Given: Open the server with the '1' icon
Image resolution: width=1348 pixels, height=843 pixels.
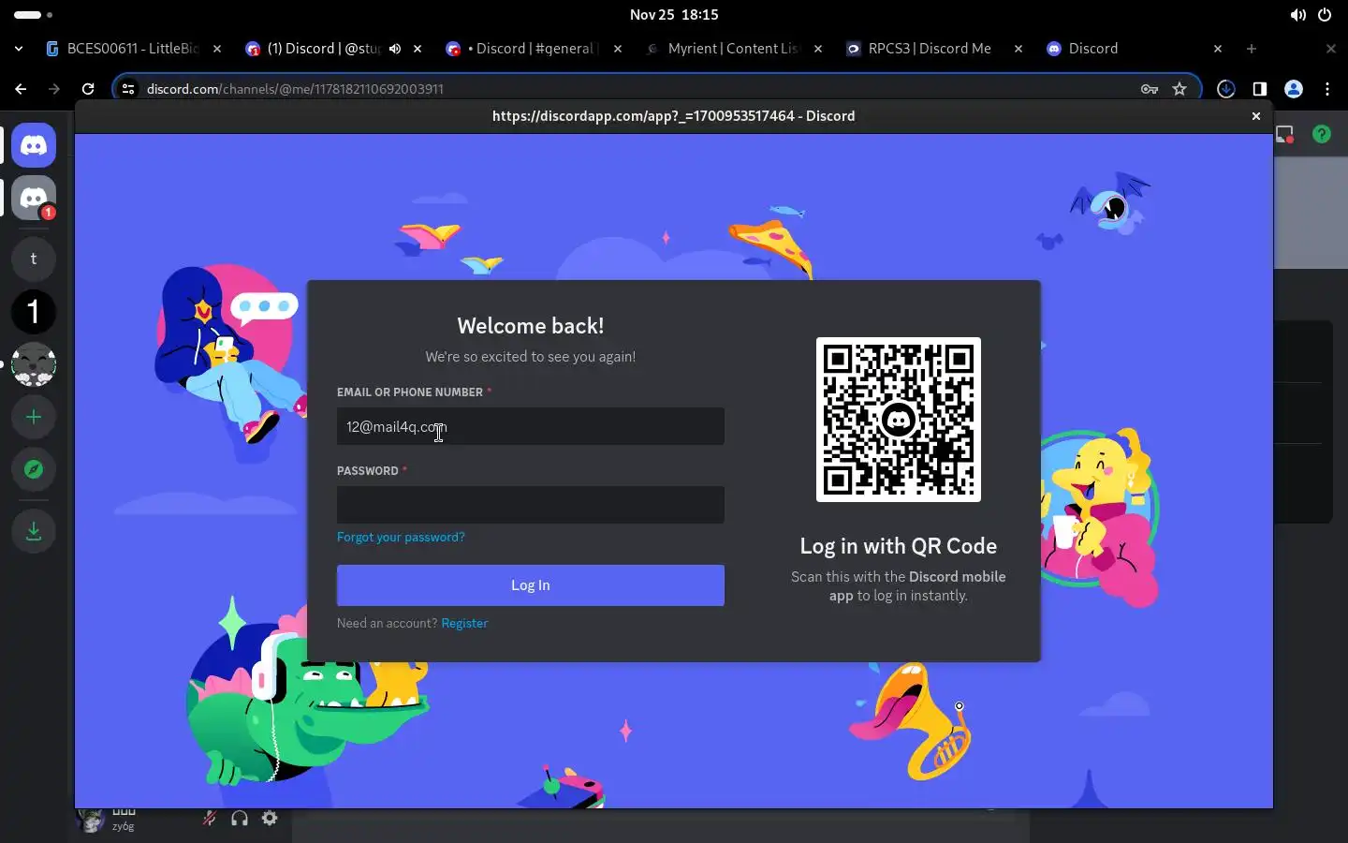Looking at the screenshot, I should click(x=34, y=312).
